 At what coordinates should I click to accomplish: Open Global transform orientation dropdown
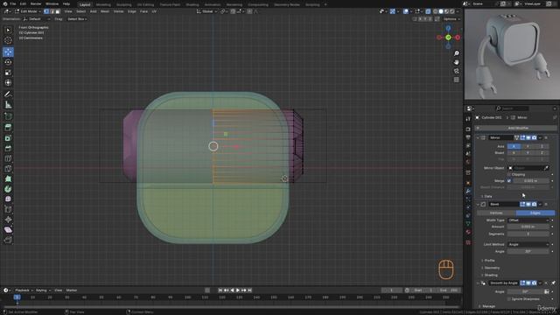(x=206, y=11)
